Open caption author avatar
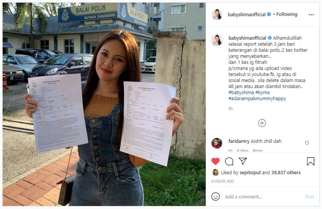Screen dimensions: 322x209 [x=217, y=40]
